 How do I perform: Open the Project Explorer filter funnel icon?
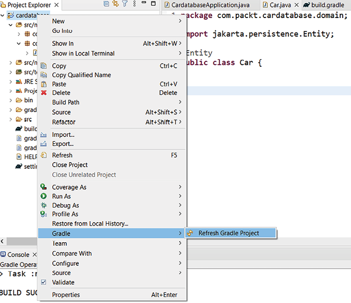[x=125, y=4]
